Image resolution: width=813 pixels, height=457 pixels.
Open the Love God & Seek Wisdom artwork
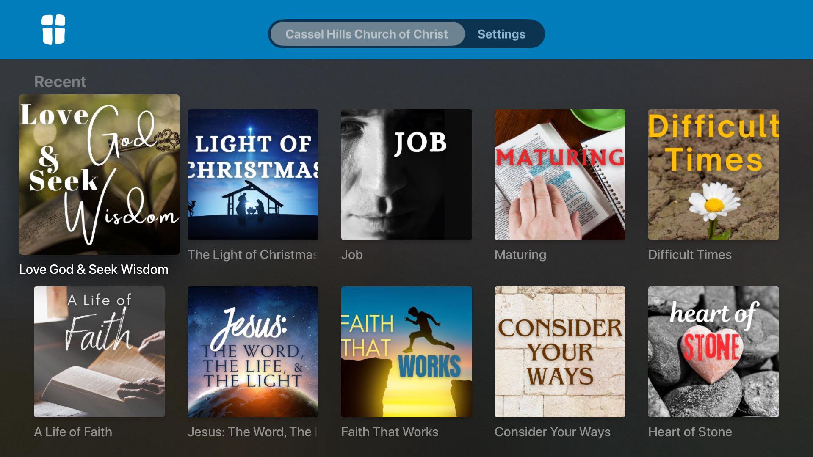(99, 174)
